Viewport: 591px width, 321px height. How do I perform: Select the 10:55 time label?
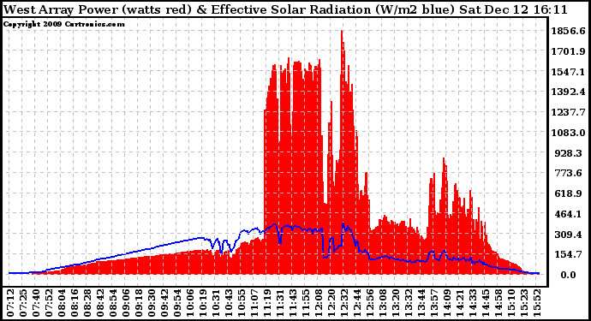pos(242,303)
